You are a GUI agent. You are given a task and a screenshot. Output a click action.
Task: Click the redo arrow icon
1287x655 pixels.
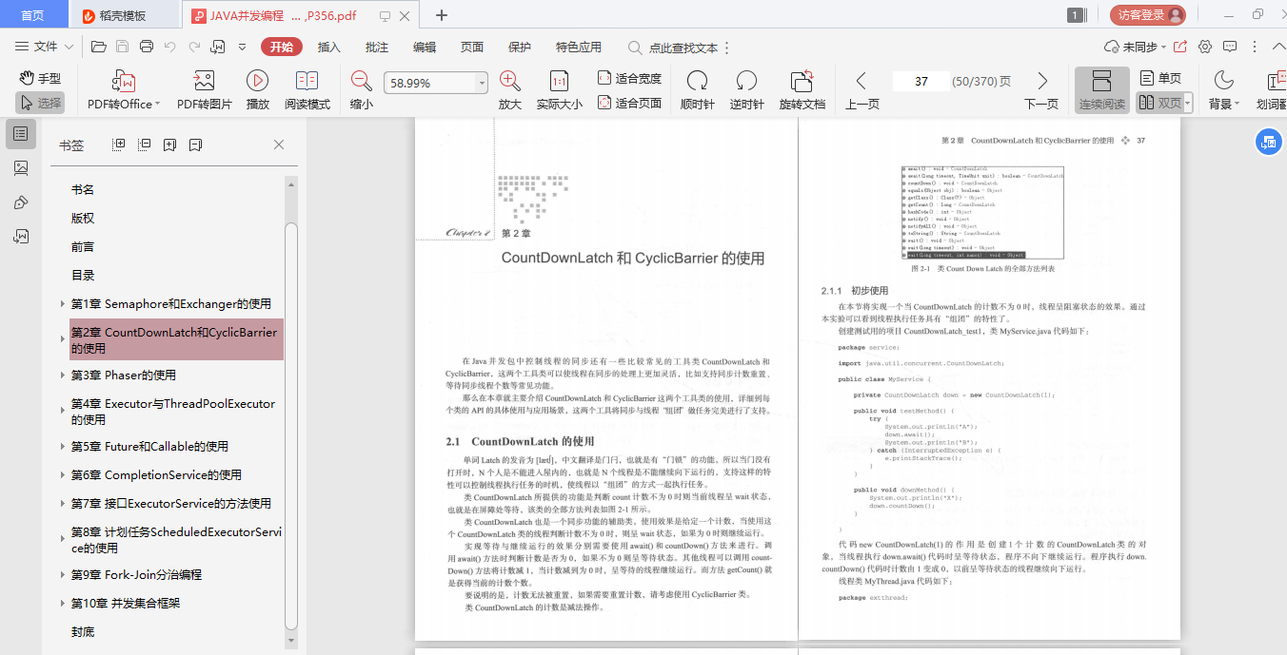(194, 47)
